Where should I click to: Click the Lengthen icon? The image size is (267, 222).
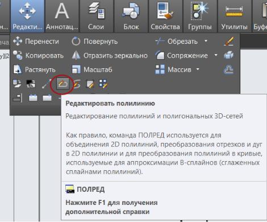tap(46, 84)
